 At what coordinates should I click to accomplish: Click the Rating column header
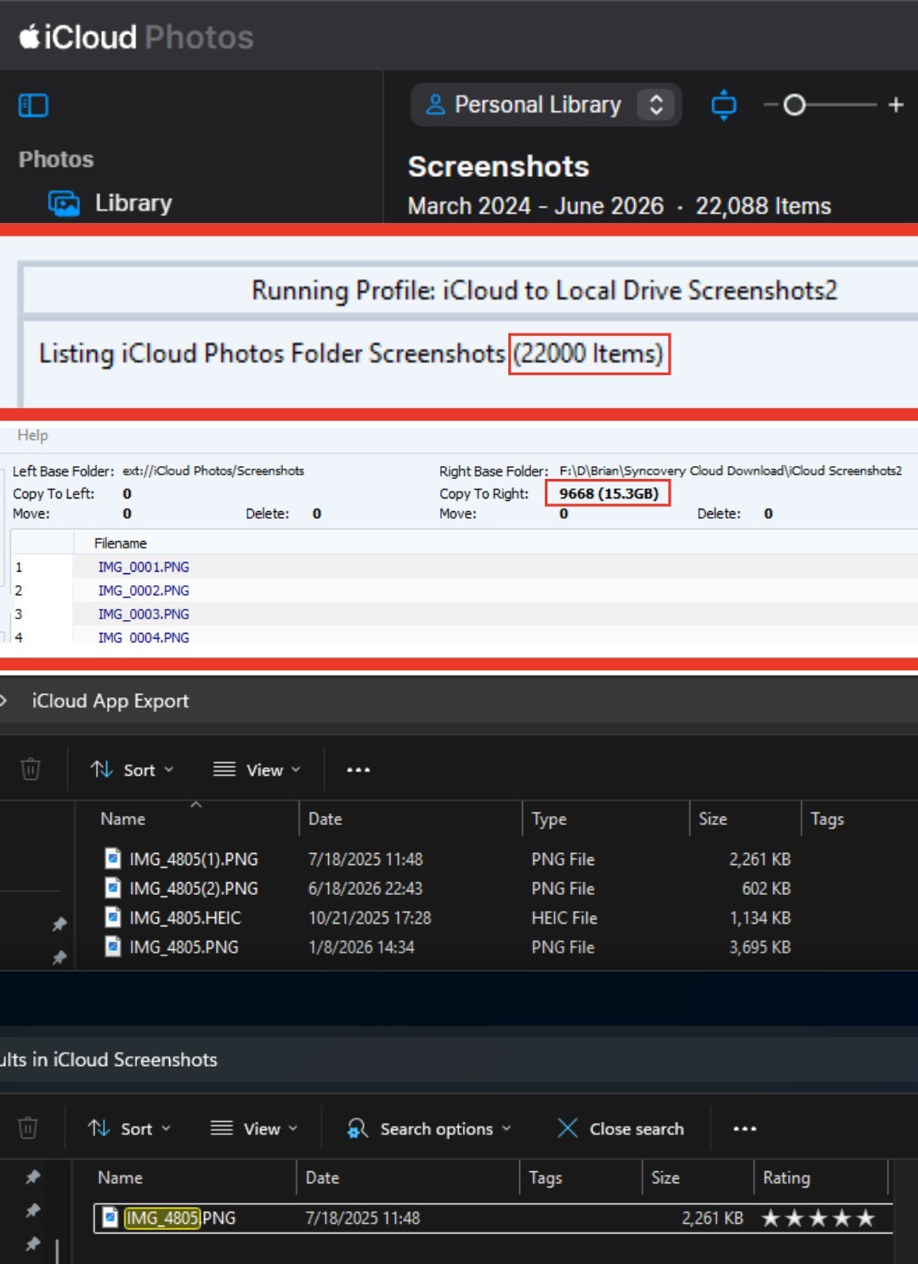(786, 1177)
